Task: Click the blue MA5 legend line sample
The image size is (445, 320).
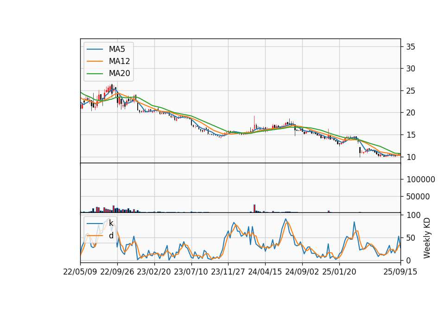Action: [x=95, y=49]
